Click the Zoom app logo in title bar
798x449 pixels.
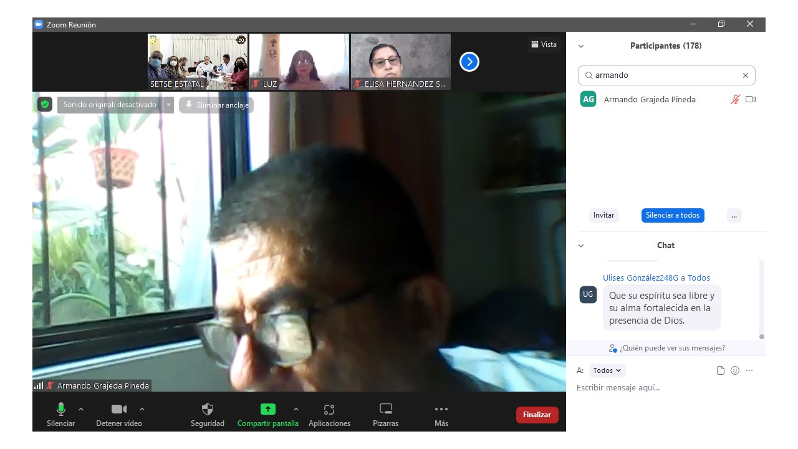click(39, 24)
